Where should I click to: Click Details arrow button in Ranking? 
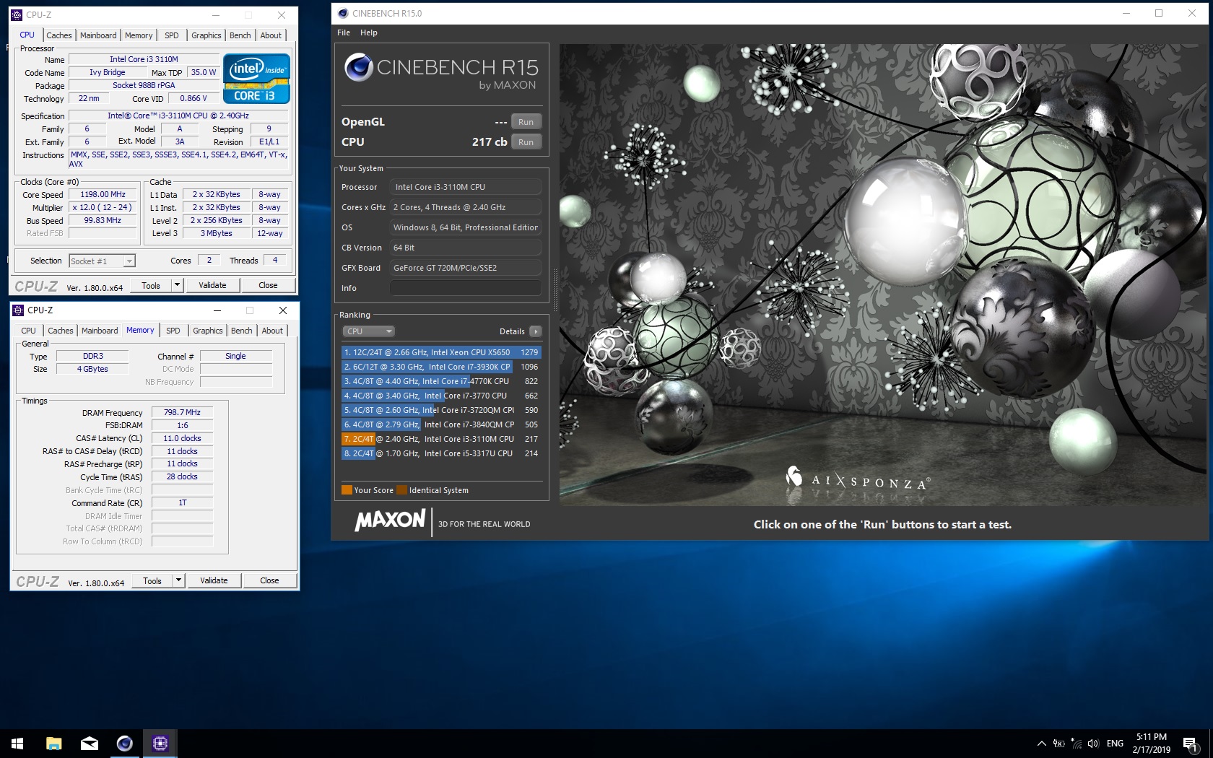tap(535, 331)
